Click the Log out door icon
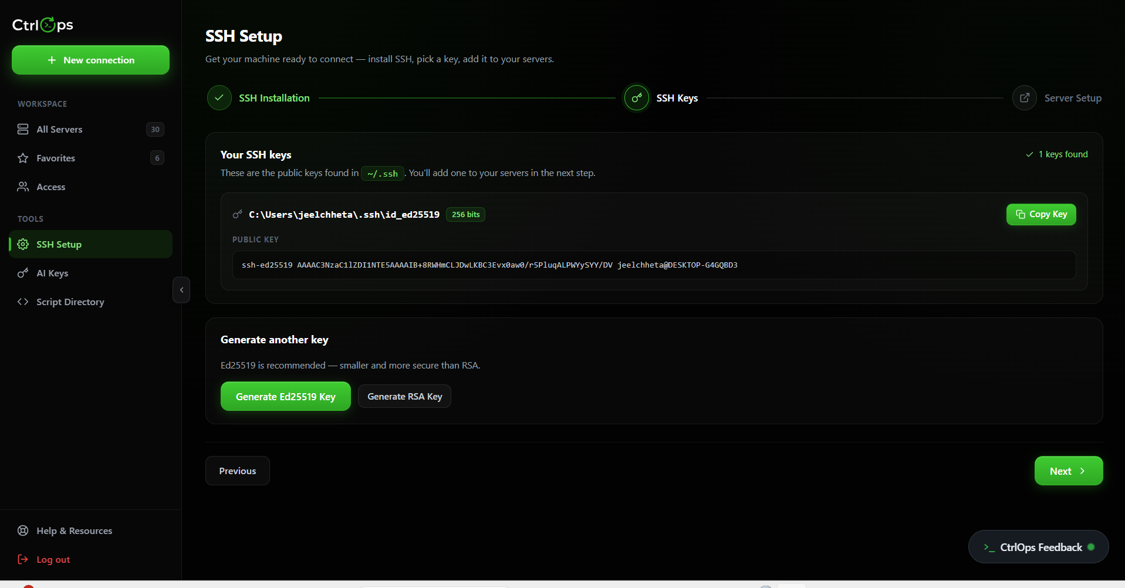Screen dimensions: 1125x588 click(x=23, y=559)
